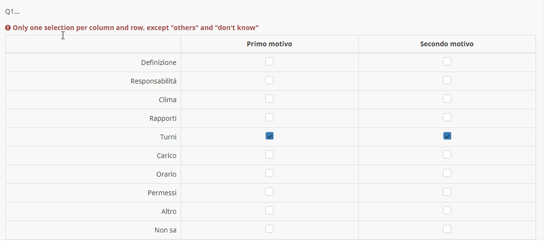Screen dimensions: 546x242
Task: Mark Orario as Secondo motivo
Action: [447, 173]
